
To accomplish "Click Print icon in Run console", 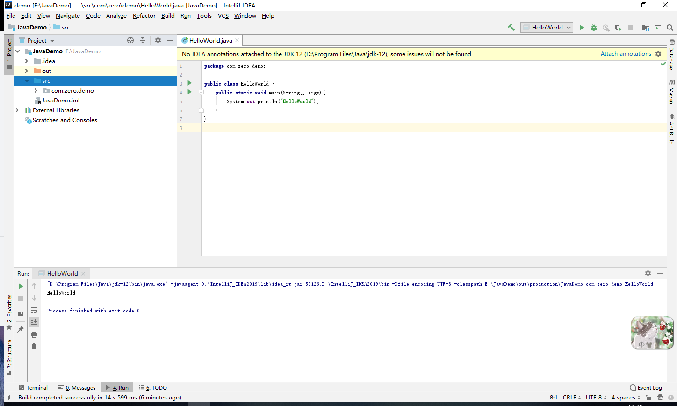I will pos(34,334).
